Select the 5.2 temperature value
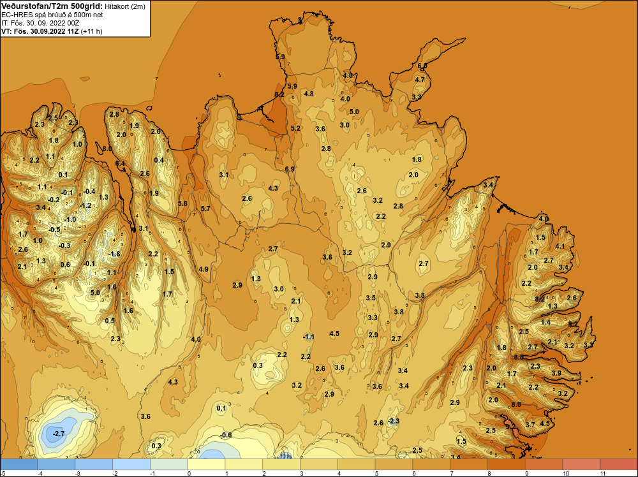This screenshot has height=477, width=638. tap(295, 128)
